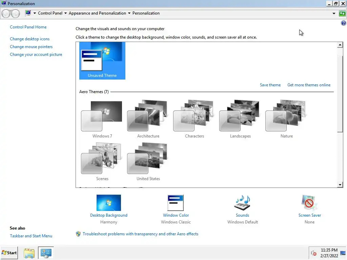This screenshot has width=347, height=260.
Task: Open the Desktop Background icon
Action: (x=109, y=203)
